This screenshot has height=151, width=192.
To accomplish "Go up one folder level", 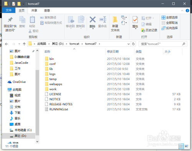I will click(x=24, y=44).
